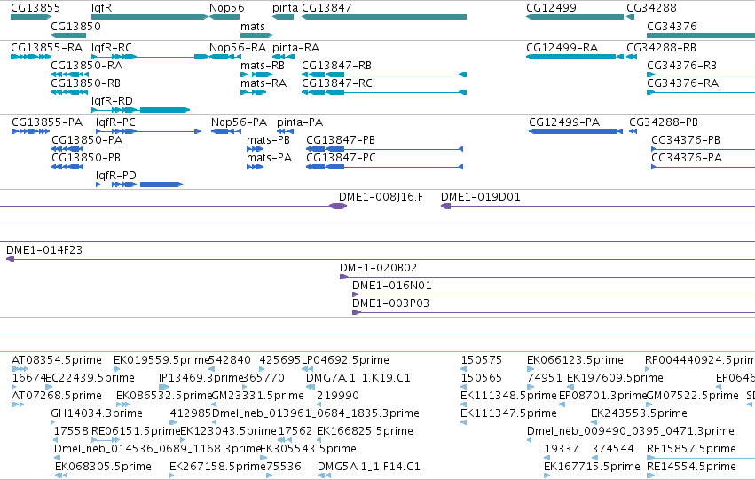The image size is (755, 480).
Task: Select the CG13847-RB transcript
Action: pos(384,75)
